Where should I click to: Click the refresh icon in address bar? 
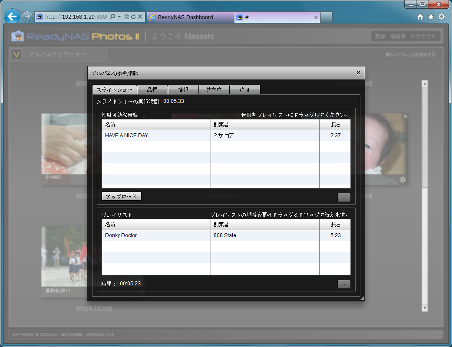click(x=133, y=17)
